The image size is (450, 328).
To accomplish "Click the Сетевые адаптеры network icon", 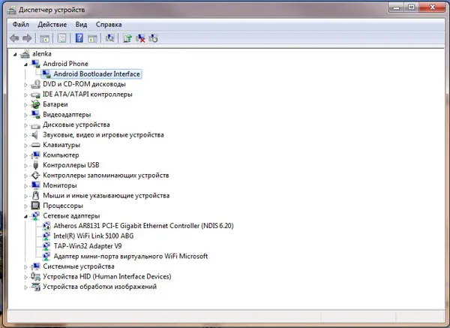I will 35,215.
